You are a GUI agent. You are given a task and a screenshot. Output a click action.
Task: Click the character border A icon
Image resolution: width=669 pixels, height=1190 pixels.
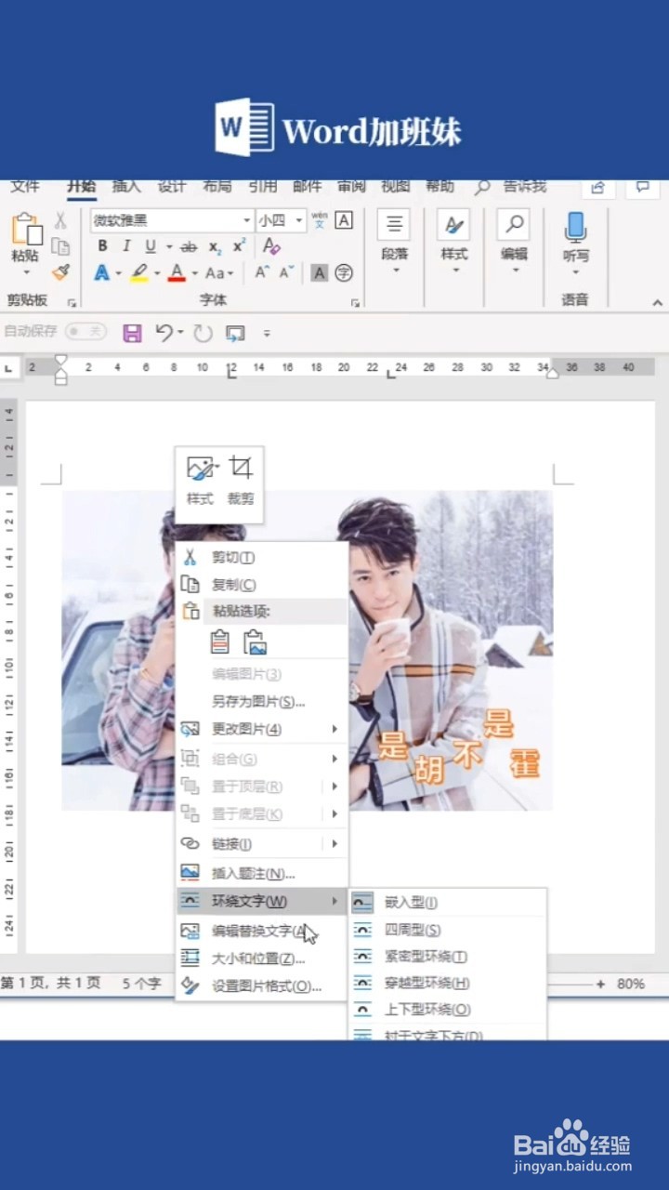pyautogui.click(x=344, y=220)
